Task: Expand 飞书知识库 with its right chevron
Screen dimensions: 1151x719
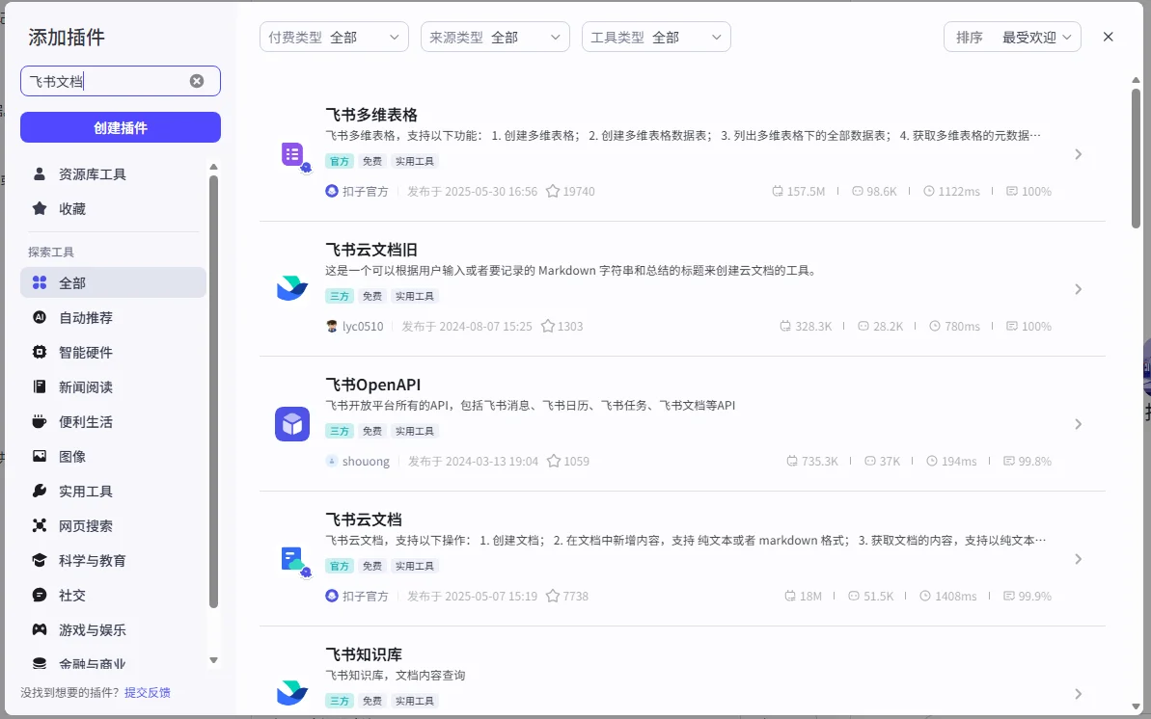Action: (x=1079, y=694)
